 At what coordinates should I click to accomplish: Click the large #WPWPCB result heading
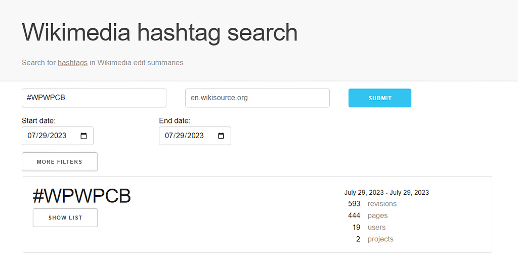81,196
